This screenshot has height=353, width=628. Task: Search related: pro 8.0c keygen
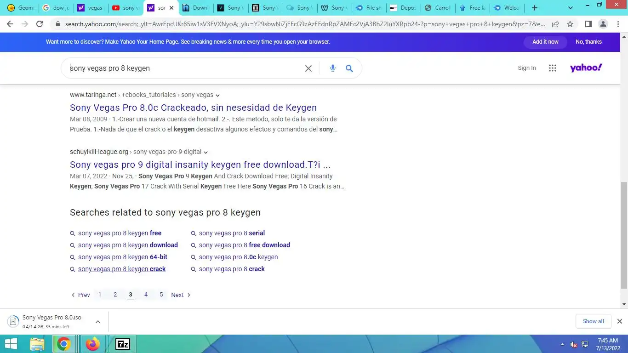coord(238,257)
